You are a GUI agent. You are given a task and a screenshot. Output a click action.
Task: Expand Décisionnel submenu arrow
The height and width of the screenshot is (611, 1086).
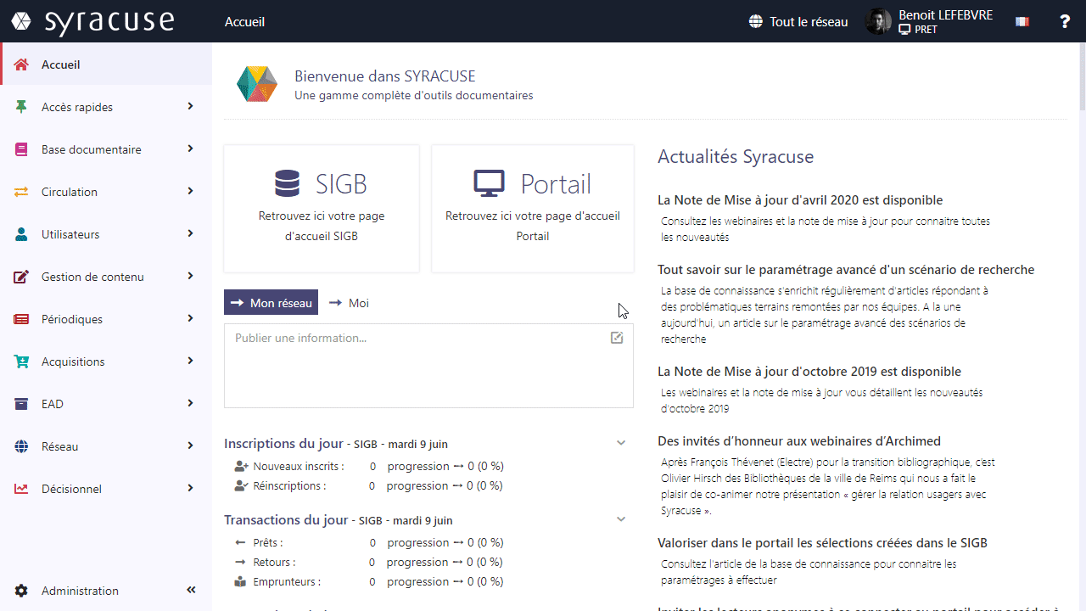click(x=191, y=488)
